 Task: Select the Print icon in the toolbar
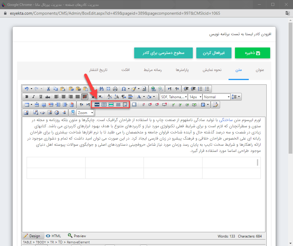pyautogui.click(x=115, y=89)
